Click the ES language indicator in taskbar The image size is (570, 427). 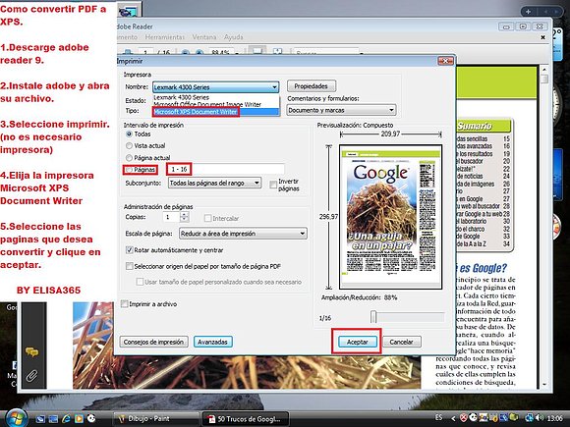coord(438,418)
